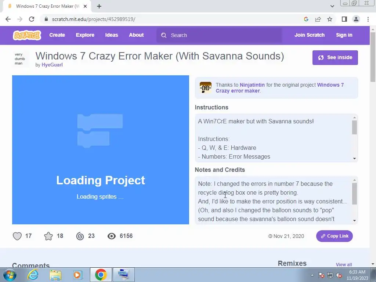
Task: Bookmark this tab with star icon
Action: coord(330,19)
